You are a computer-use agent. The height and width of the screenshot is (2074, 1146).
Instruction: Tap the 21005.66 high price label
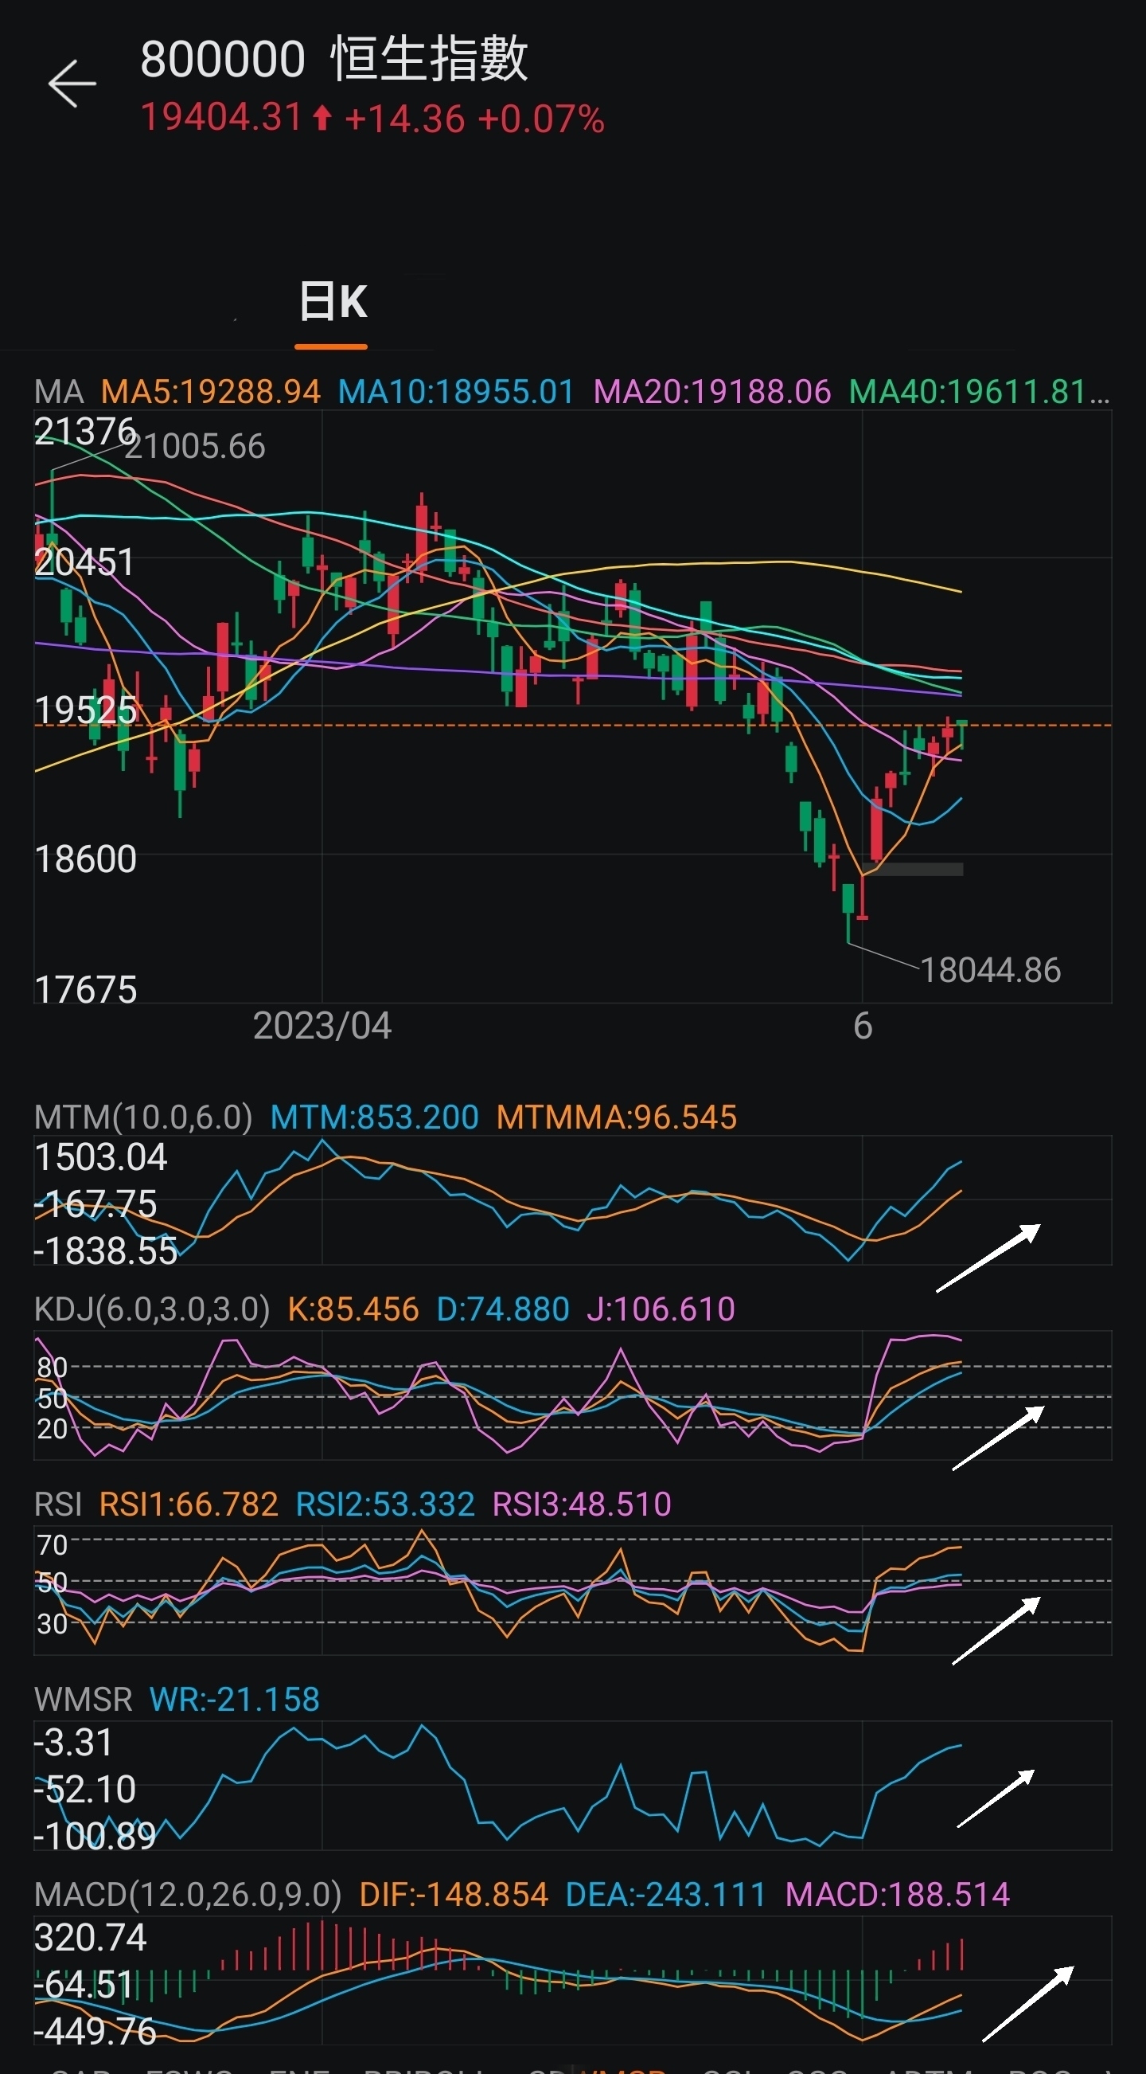195,446
